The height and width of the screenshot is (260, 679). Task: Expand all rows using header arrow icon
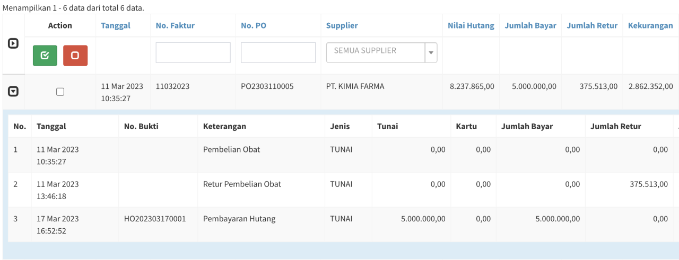[14, 44]
